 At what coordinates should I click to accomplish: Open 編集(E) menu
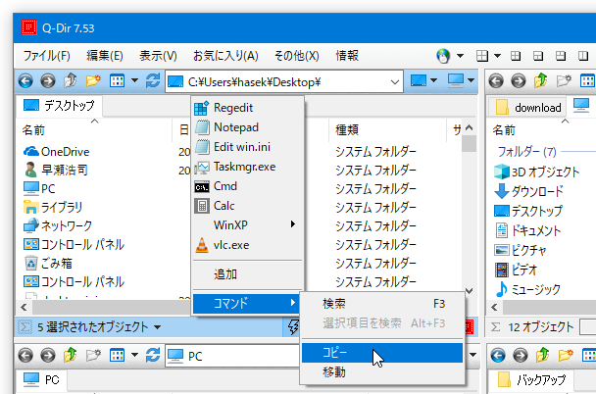pyautogui.click(x=105, y=56)
